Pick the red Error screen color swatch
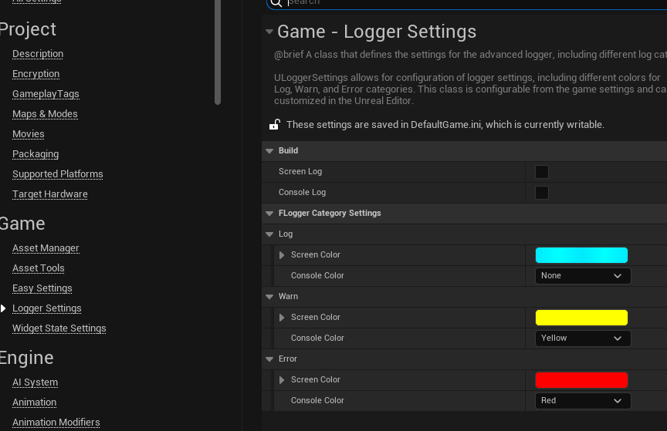667x431 pixels. [x=581, y=380]
